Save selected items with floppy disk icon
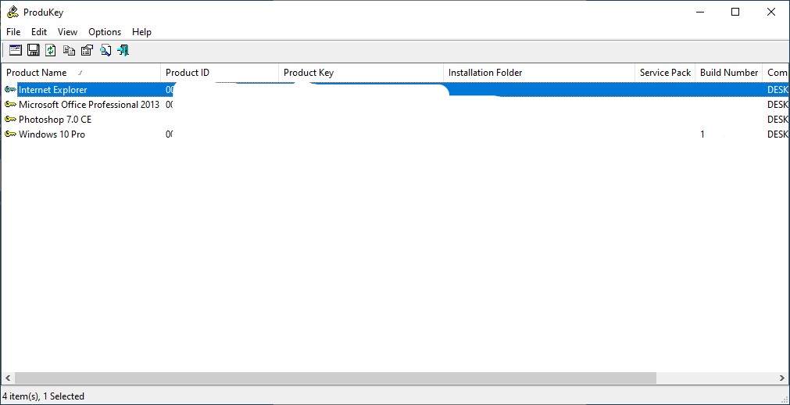790x405 pixels. (x=34, y=50)
